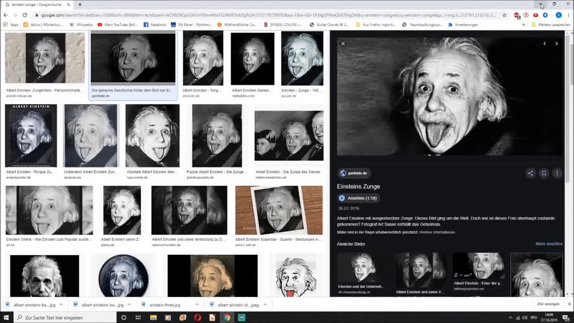Go back in Chrome

click(x=5, y=15)
